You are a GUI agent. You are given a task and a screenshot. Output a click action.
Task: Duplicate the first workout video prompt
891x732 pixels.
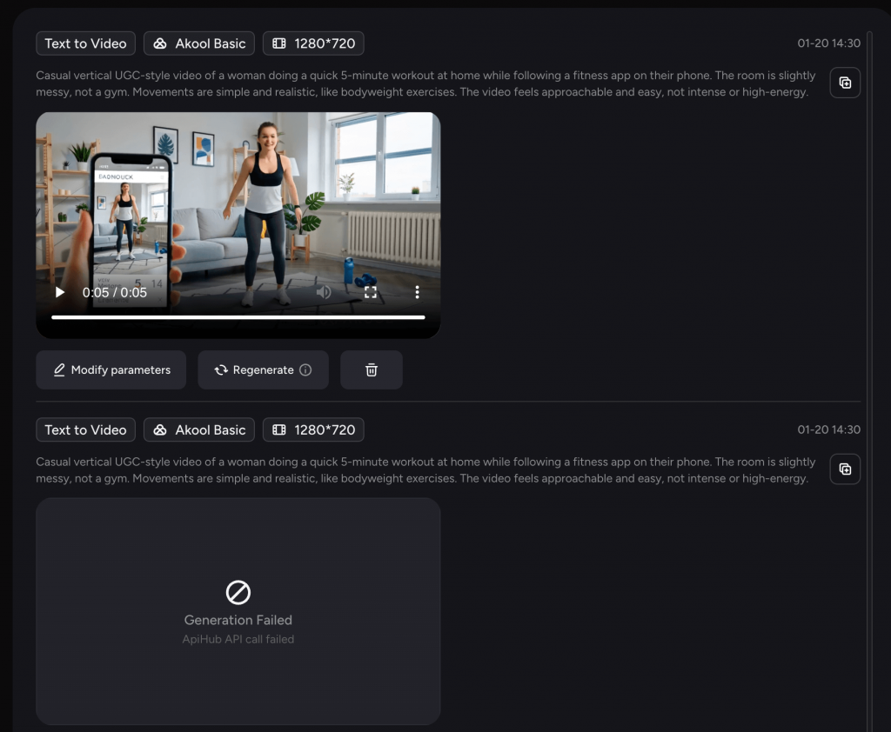point(844,83)
